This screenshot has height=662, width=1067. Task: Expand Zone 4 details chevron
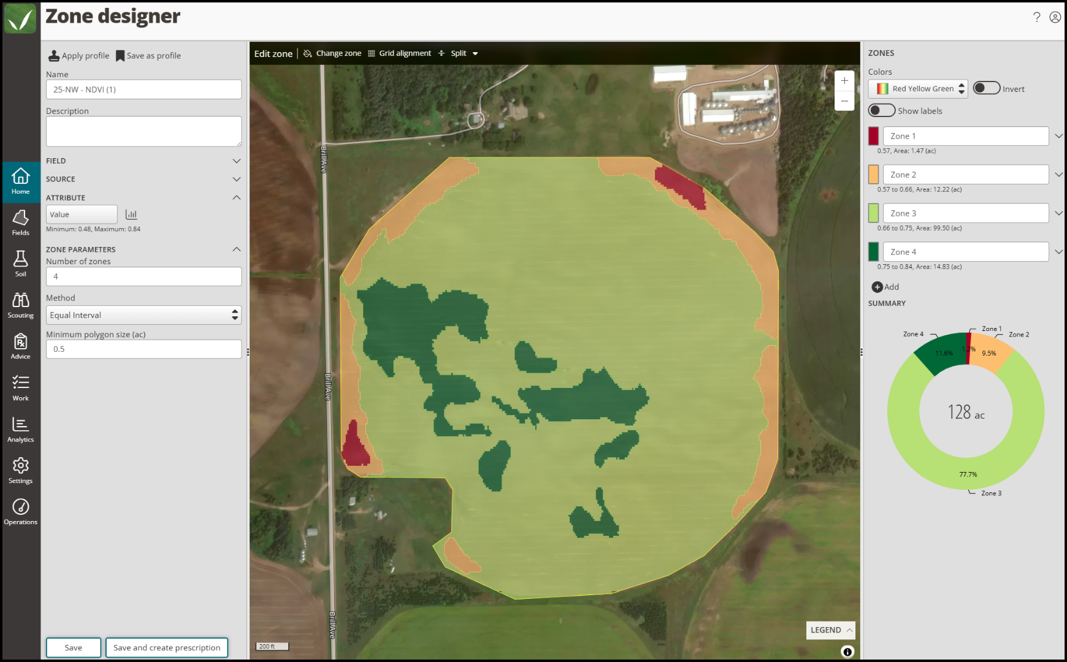click(x=1058, y=252)
